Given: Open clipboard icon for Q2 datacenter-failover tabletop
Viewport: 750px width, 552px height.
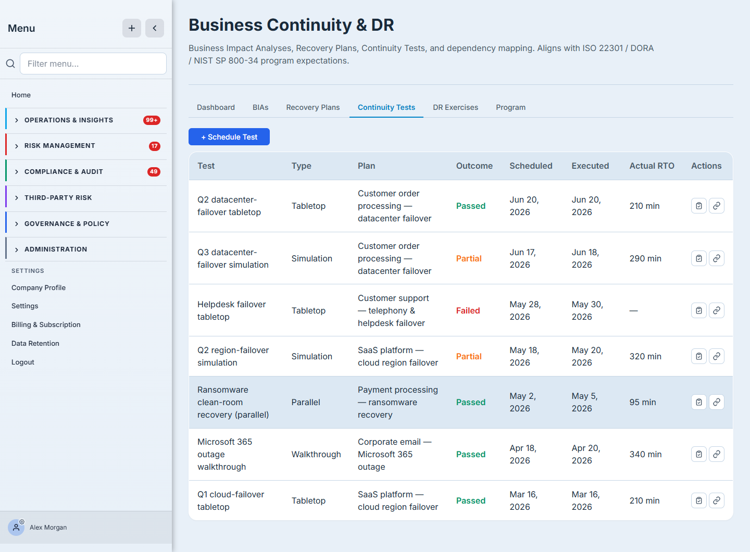Looking at the screenshot, I should click(699, 206).
